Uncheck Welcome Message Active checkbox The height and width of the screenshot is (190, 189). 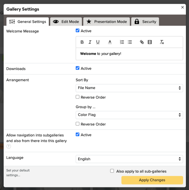(78, 31)
